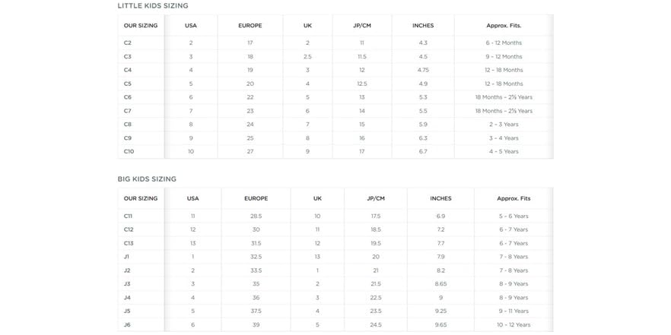Select the C13 size label

(129, 243)
